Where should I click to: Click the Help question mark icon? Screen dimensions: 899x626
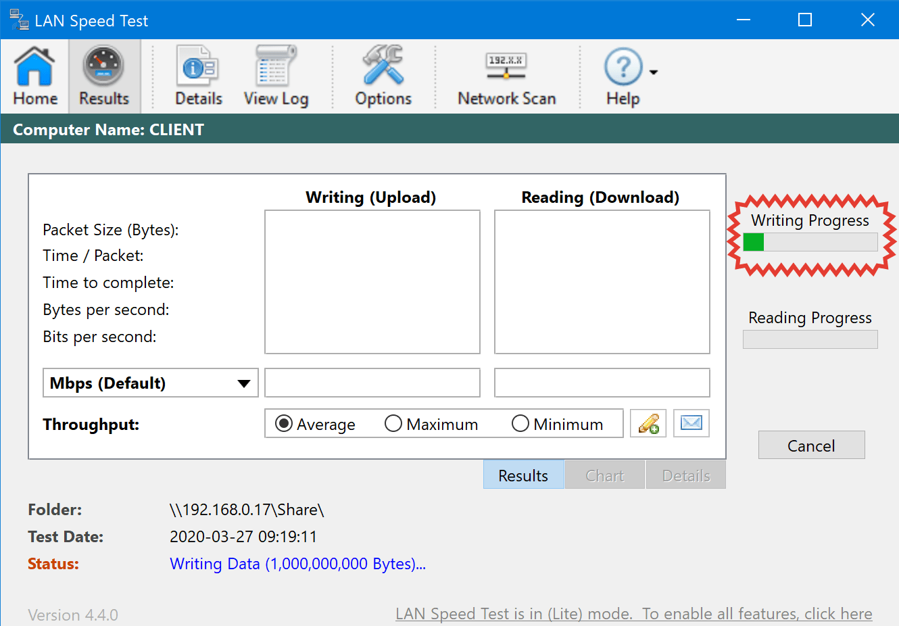tap(623, 68)
